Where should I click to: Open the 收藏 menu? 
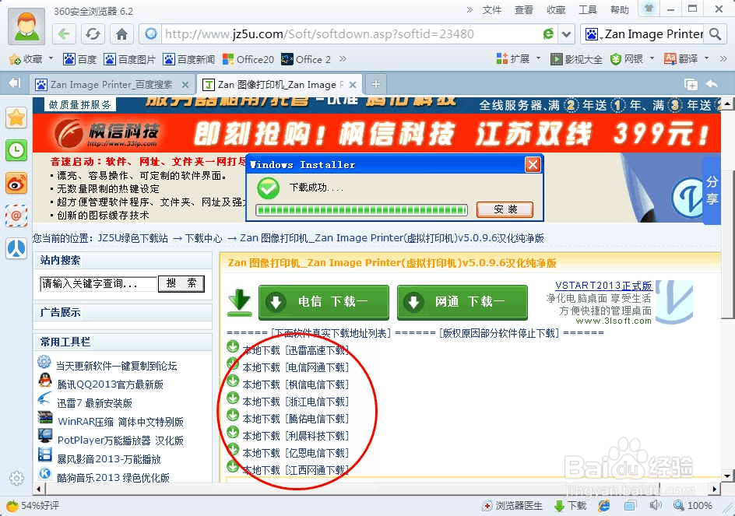555,9
